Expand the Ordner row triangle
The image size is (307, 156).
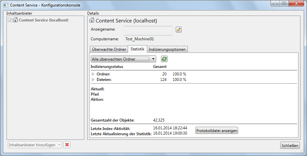(93, 74)
